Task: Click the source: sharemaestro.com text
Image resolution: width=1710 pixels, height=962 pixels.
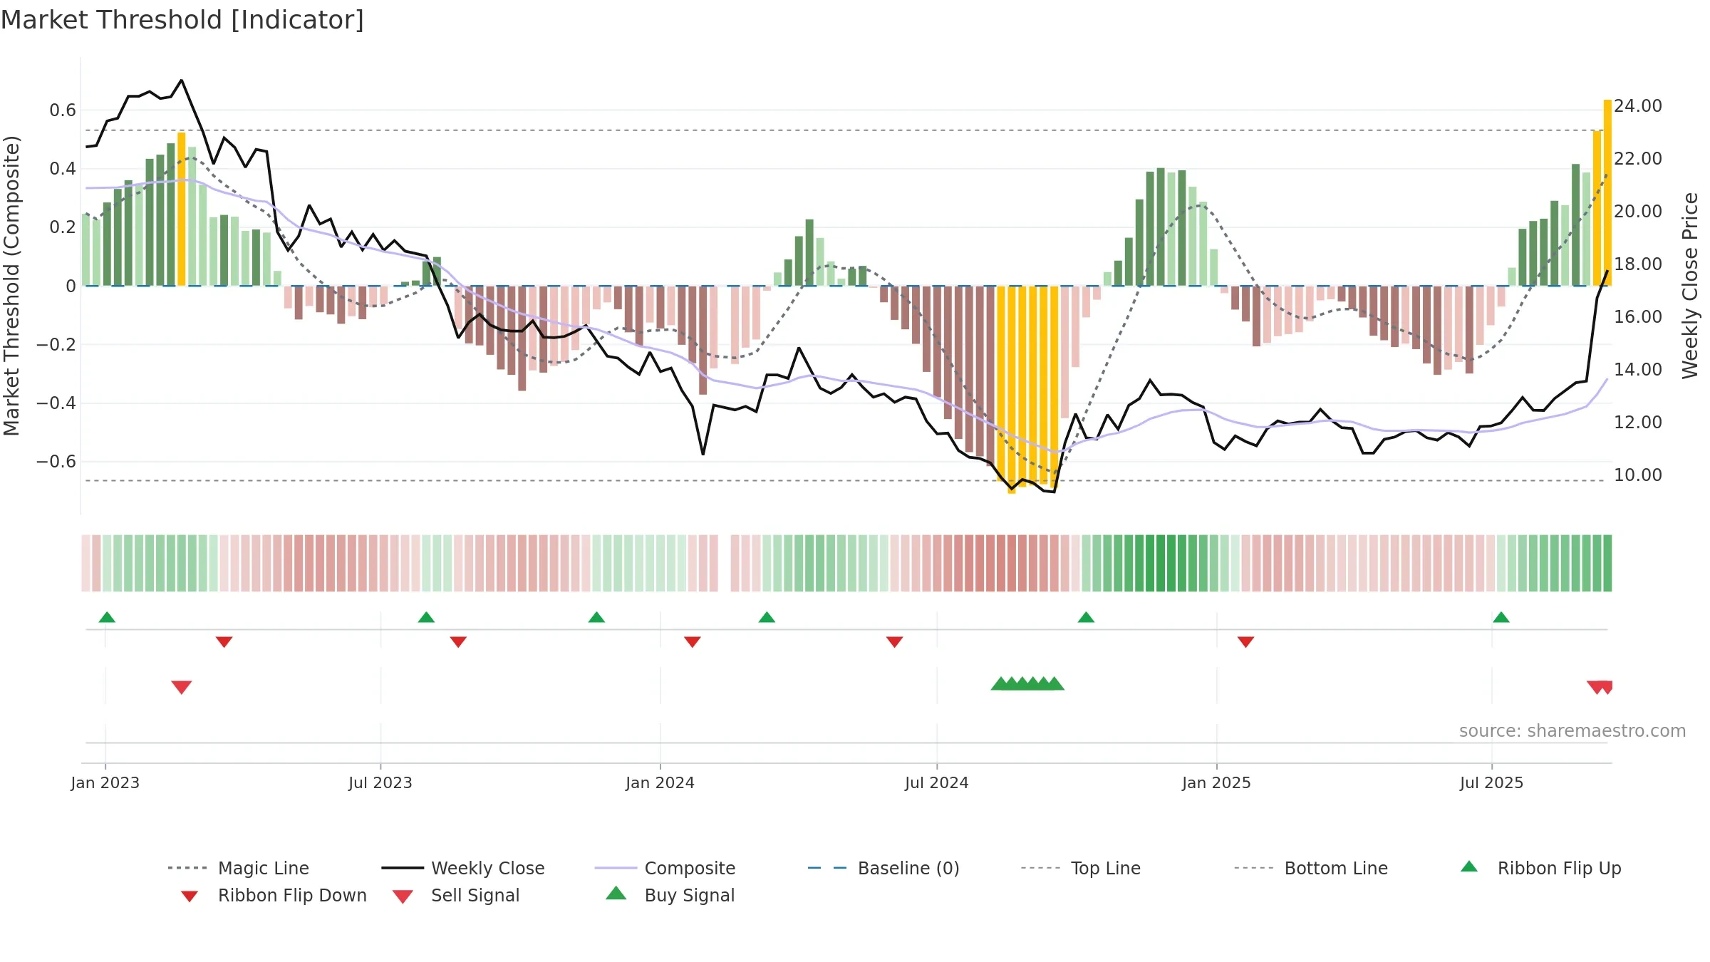Action: click(1572, 731)
